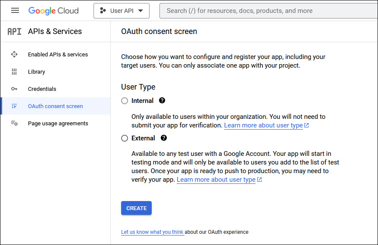Go to Credentials in sidebar
The height and width of the screenshot is (245, 378).
coord(42,89)
